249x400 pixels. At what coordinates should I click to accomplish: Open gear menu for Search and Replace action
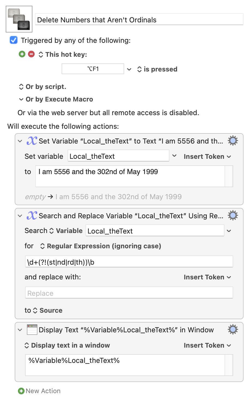coord(233,216)
